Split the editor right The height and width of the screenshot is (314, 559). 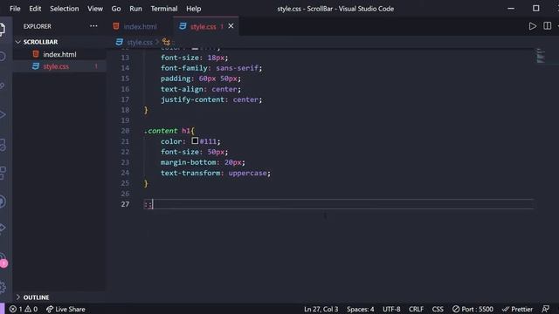click(x=548, y=26)
